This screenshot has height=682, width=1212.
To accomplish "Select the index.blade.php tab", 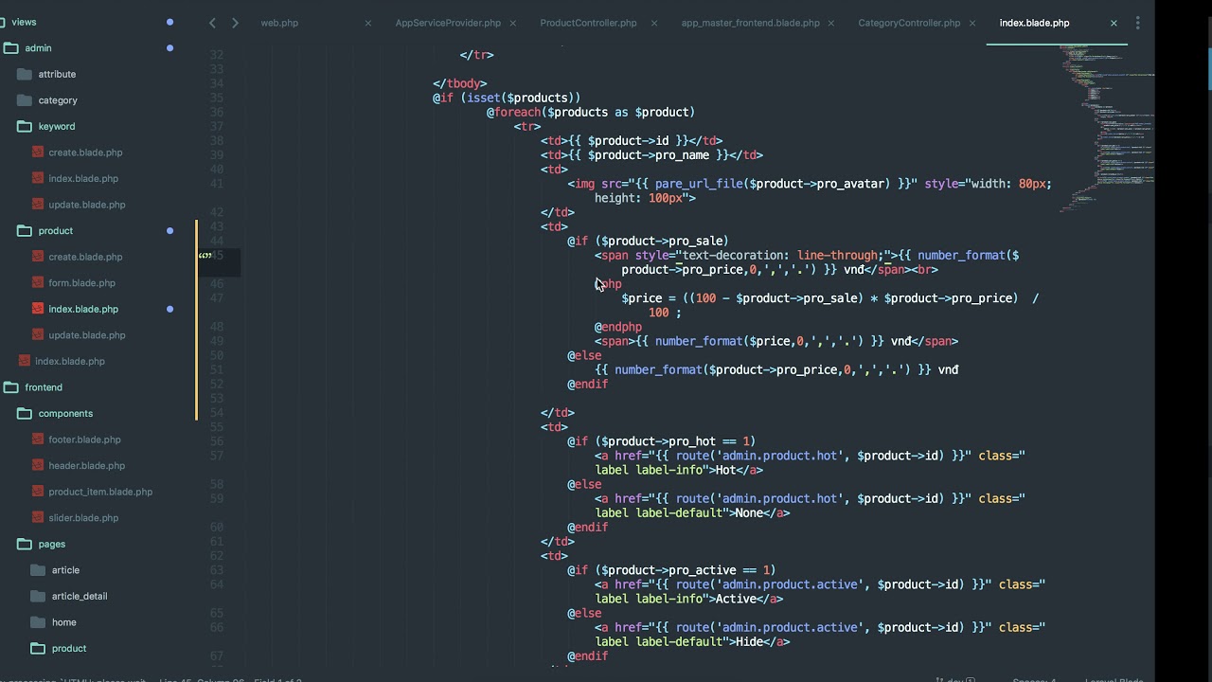I will [1034, 23].
